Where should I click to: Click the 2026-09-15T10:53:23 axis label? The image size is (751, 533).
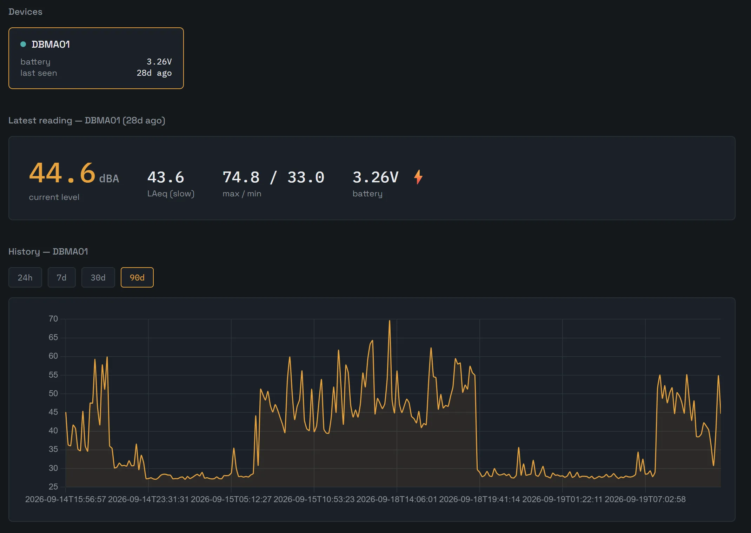coord(314,499)
